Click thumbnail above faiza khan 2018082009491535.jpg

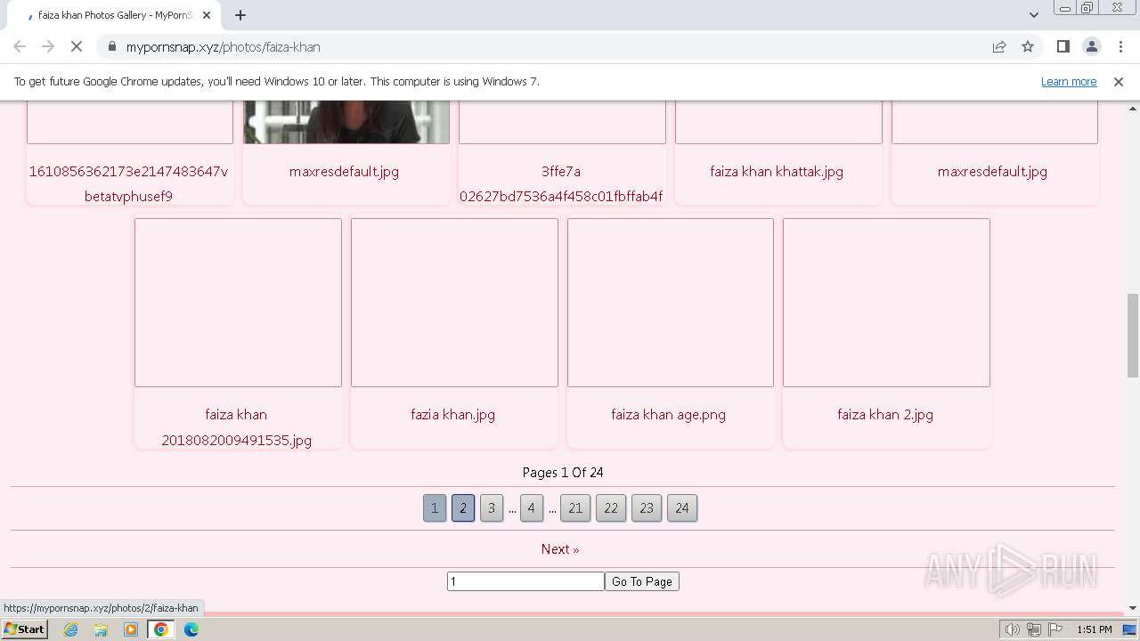click(238, 303)
